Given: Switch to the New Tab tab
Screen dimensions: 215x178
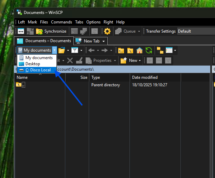Looking at the screenshot, I should tap(91, 41).
